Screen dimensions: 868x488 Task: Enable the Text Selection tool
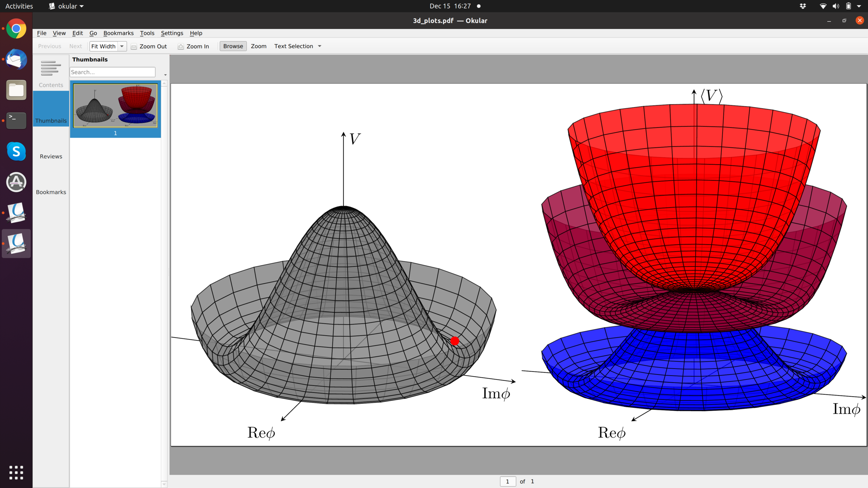293,46
